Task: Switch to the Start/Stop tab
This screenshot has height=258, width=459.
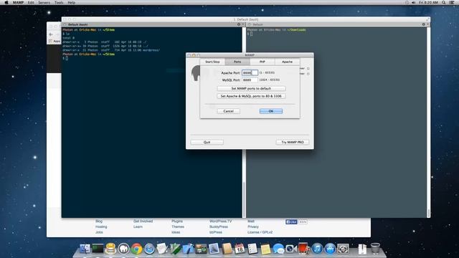Action: [x=212, y=62]
